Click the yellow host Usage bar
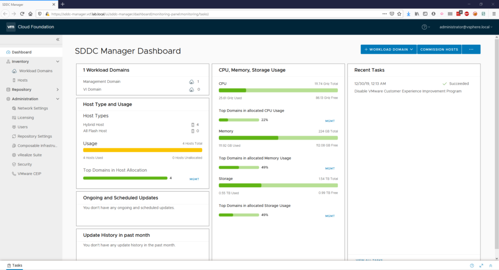 click(x=143, y=150)
